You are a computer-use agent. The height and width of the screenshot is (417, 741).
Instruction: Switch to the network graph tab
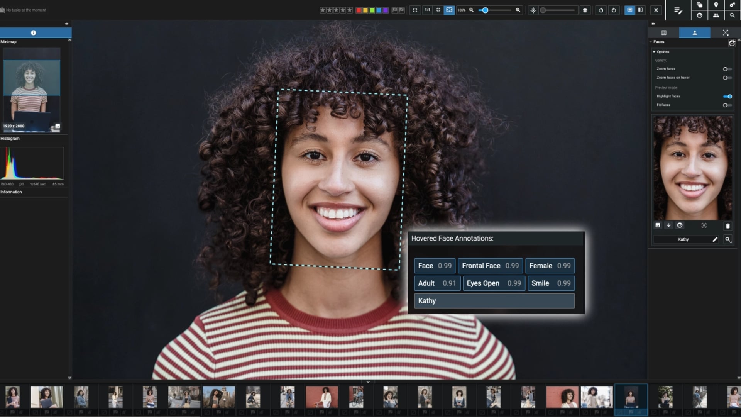(x=726, y=33)
